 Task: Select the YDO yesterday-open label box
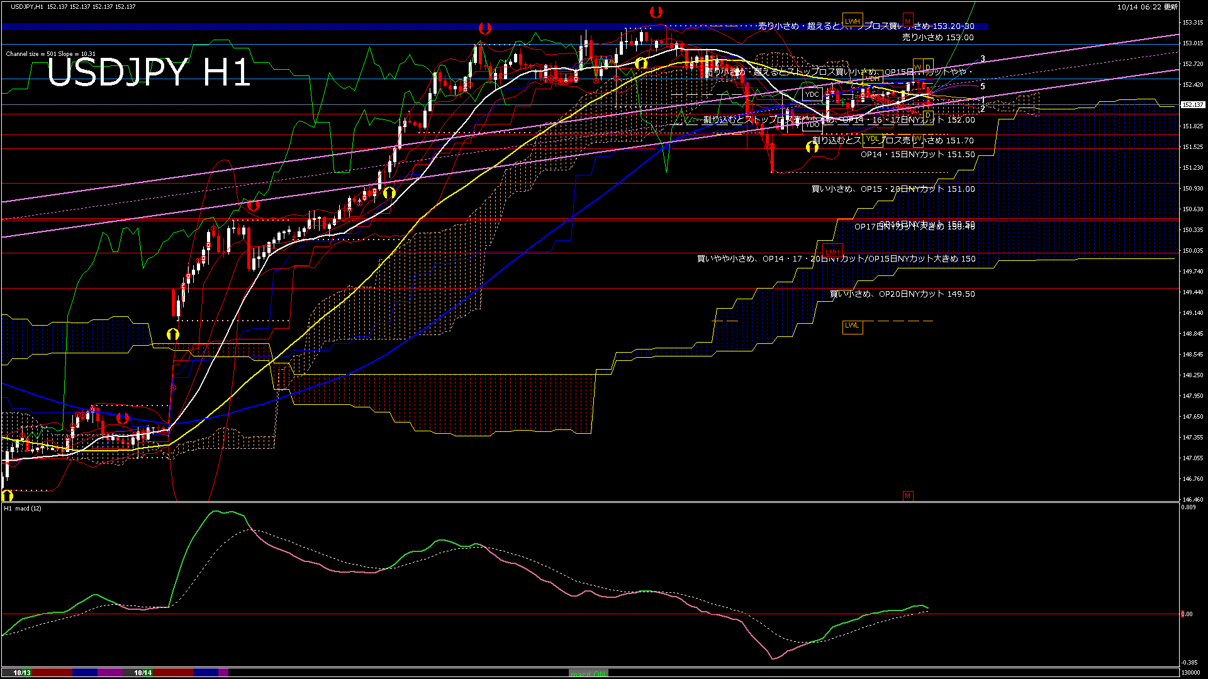pos(812,125)
